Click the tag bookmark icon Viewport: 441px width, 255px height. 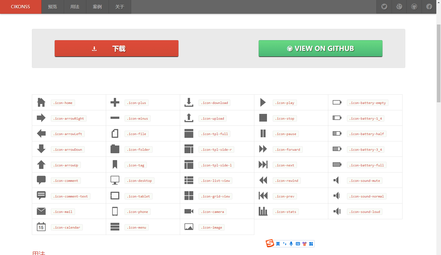click(x=115, y=165)
